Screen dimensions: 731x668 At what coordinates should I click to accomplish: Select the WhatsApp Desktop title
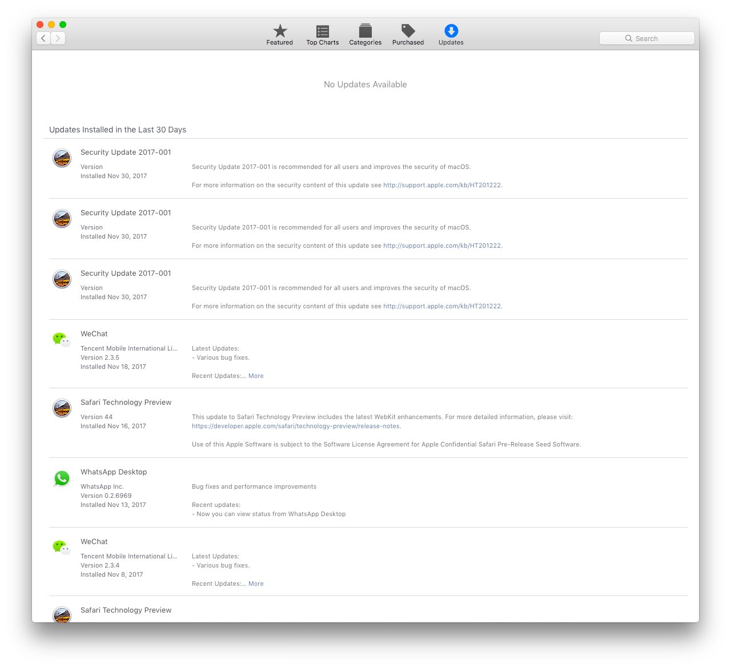(x=114, y=472)
